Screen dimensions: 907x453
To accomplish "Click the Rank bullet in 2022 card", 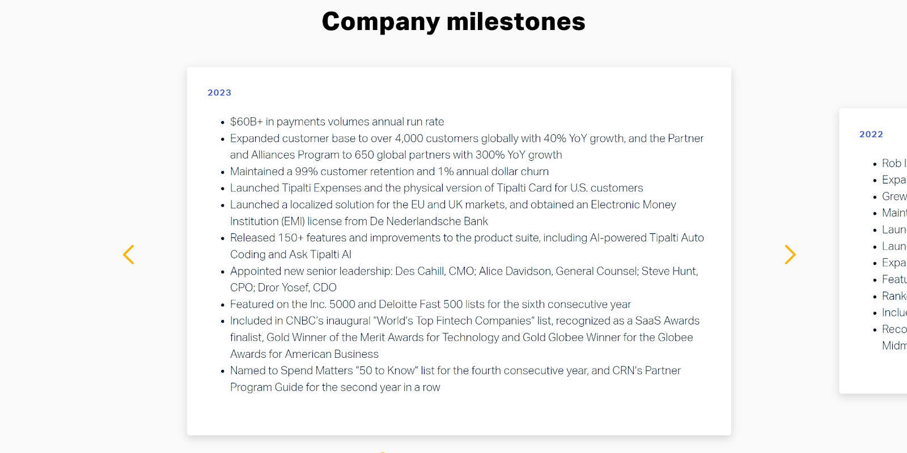I will point(894,296).
